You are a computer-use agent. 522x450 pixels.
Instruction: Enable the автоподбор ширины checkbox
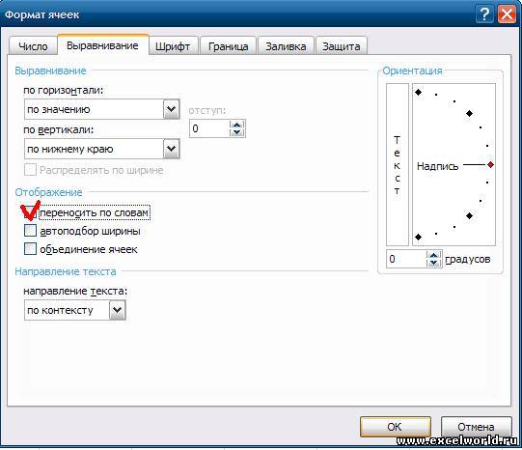click(30, 231)
